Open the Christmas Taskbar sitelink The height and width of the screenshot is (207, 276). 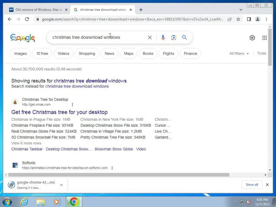click(27, 149)
